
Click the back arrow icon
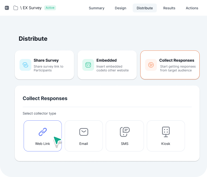coord(7,8)
